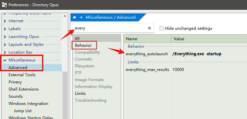Open the Privacy page
247x119 pixels.
15,82
